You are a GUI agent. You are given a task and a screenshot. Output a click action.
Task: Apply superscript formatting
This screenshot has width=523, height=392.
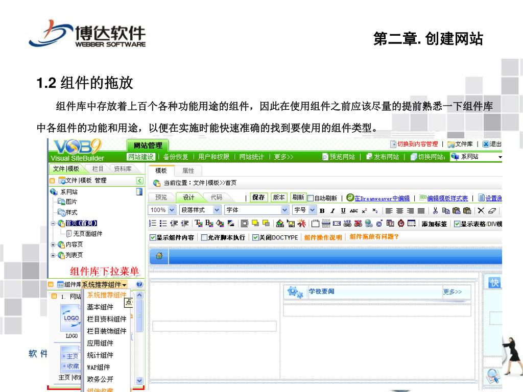(x=364, y=211)
